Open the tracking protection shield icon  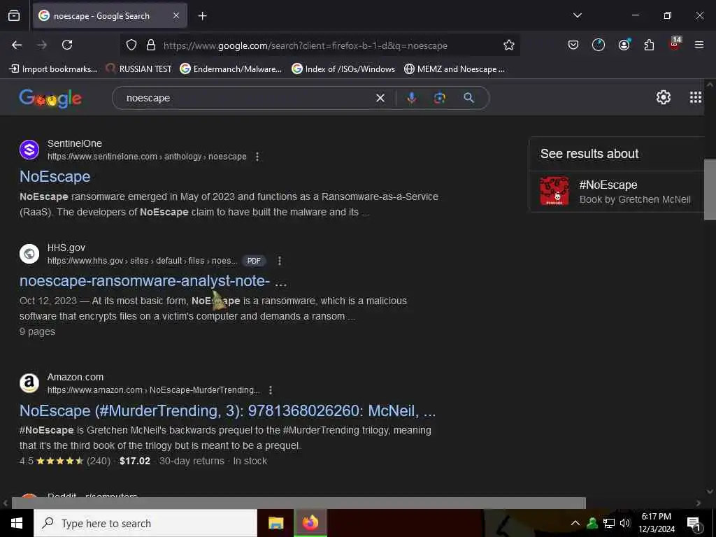(131, 45)
